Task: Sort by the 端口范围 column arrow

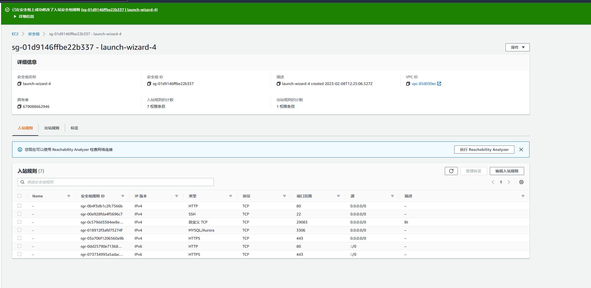Action: click(339, 196)
